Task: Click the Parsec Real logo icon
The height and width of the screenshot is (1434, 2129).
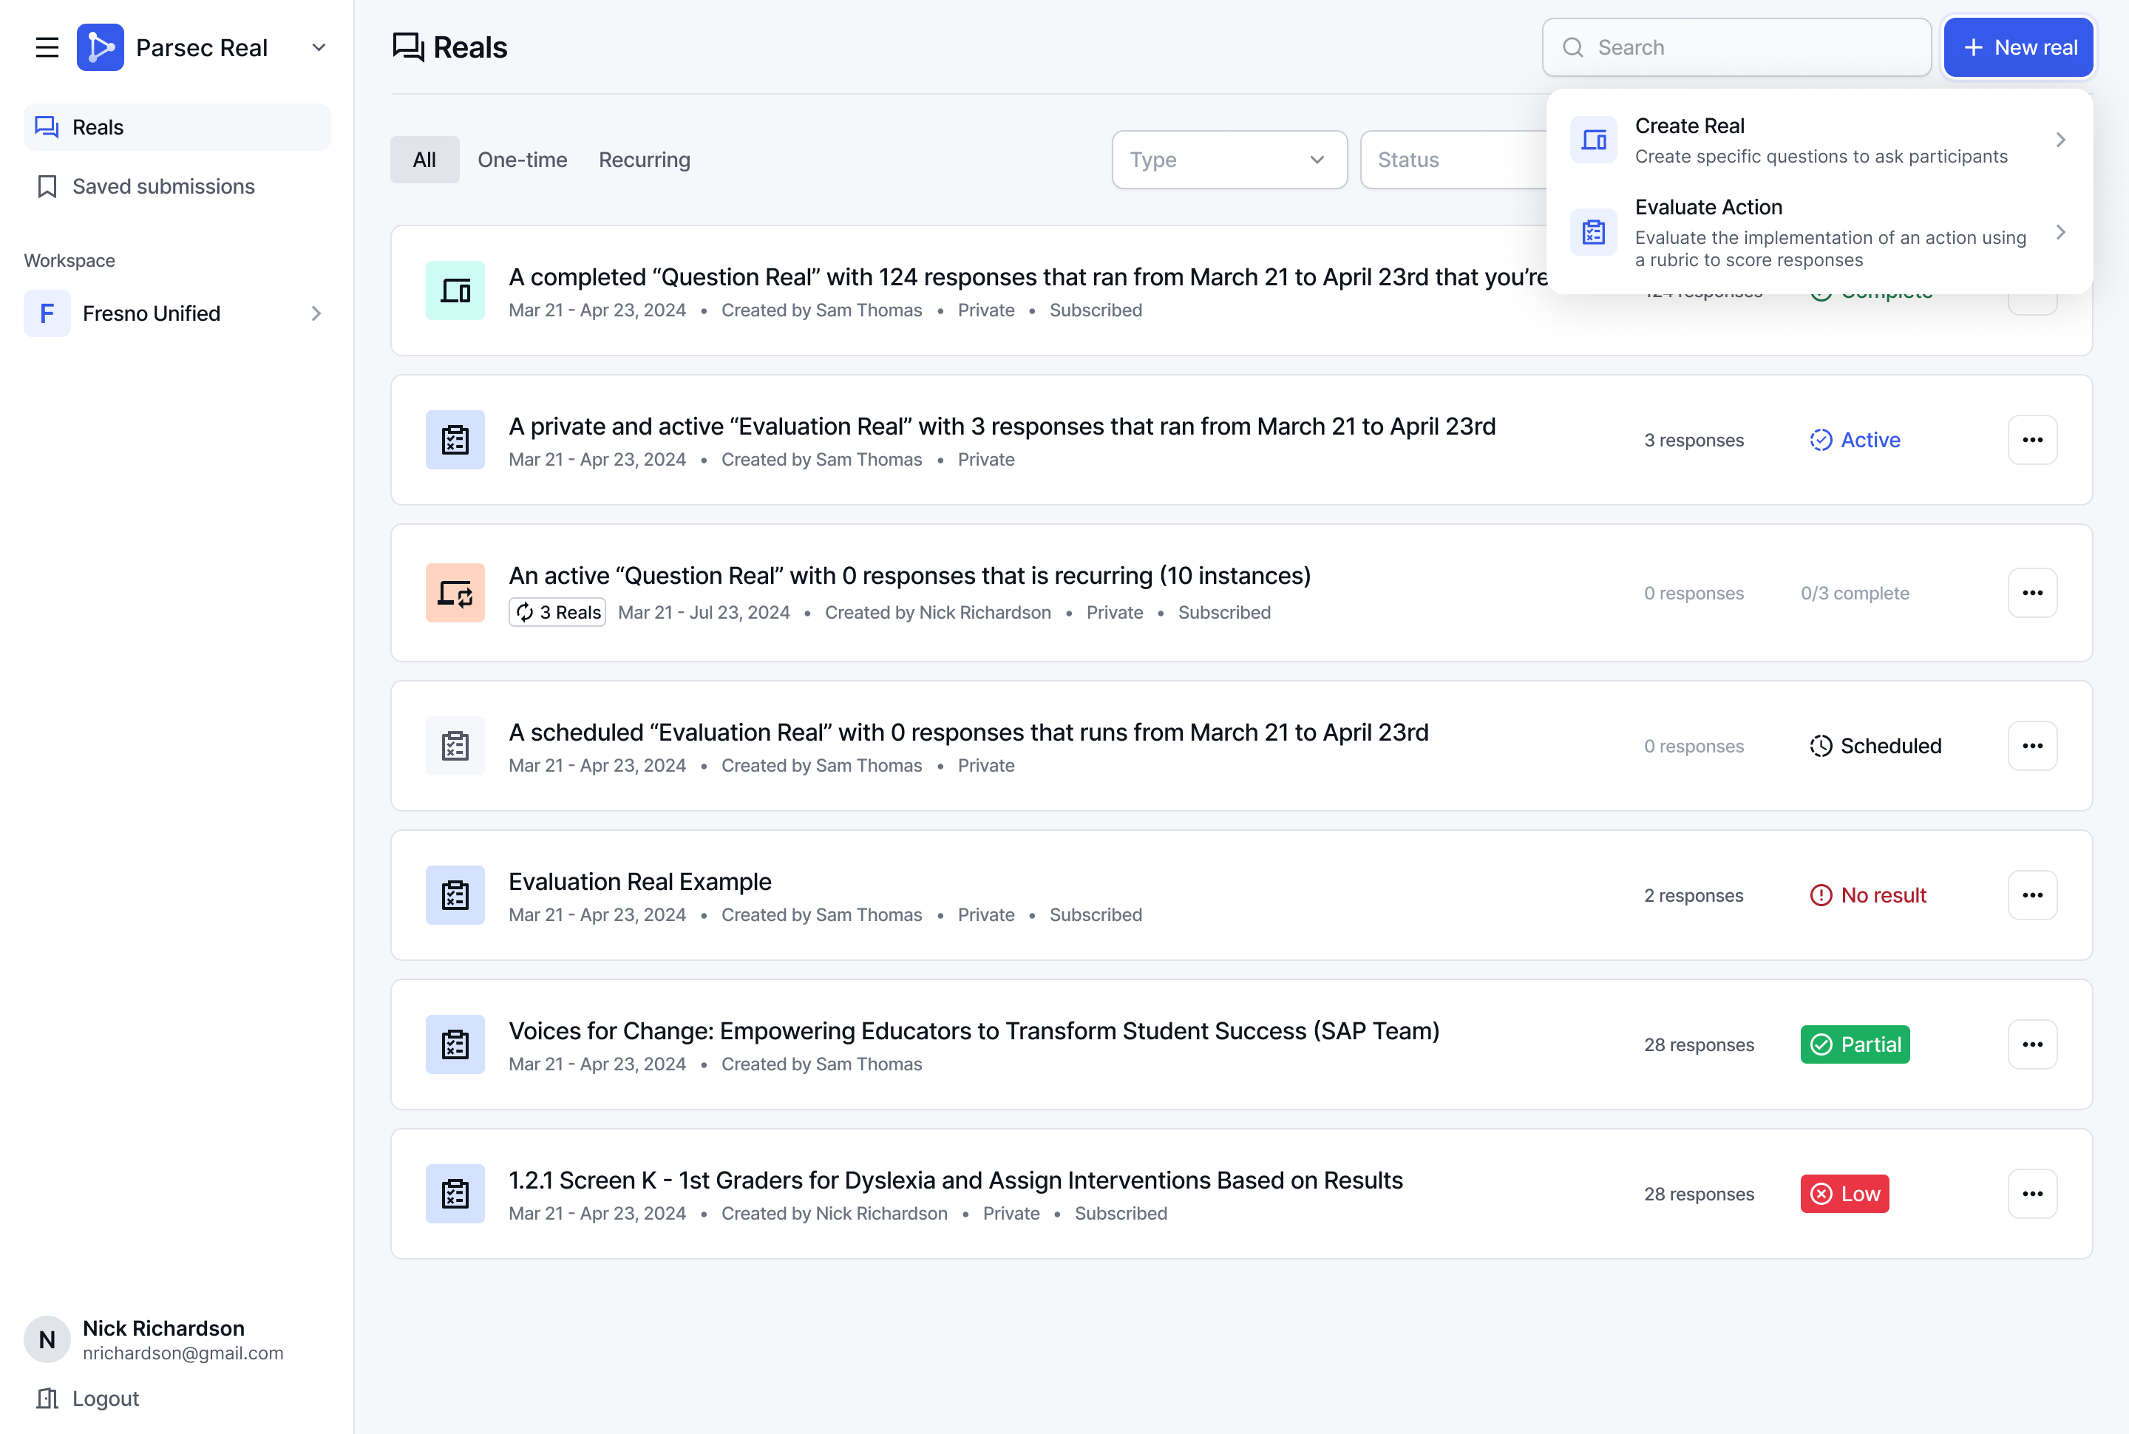Action: pyautogui.click(x=101, y=47)
